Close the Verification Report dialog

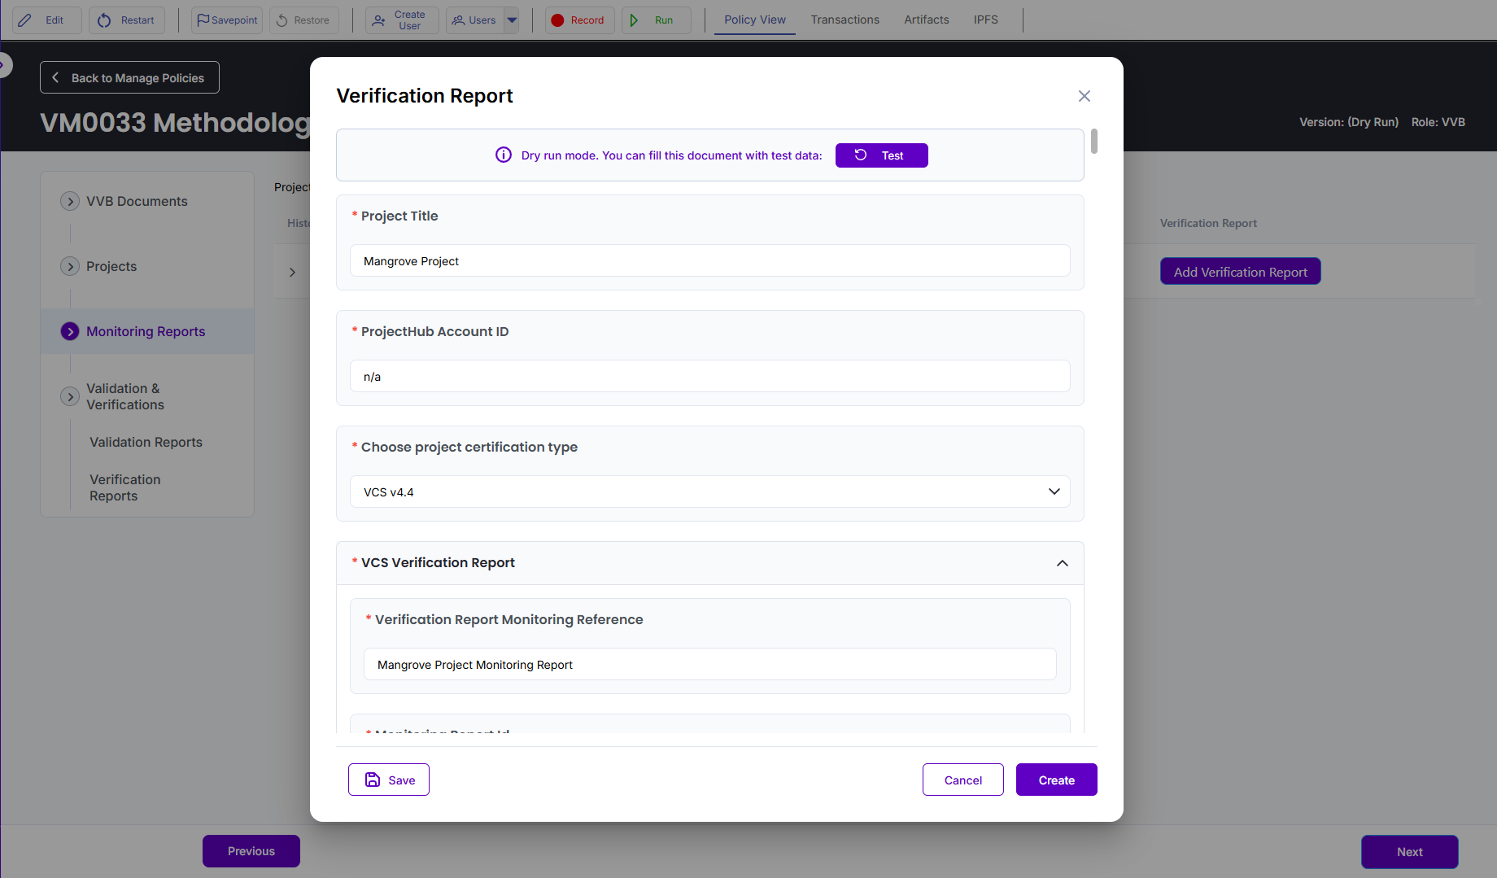(1084, 96)
